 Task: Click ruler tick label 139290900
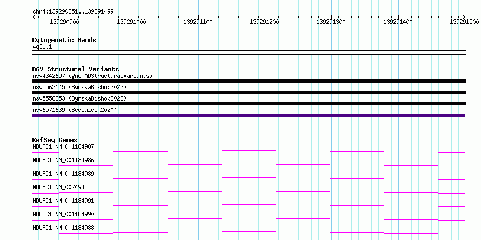tap(64, 22)
